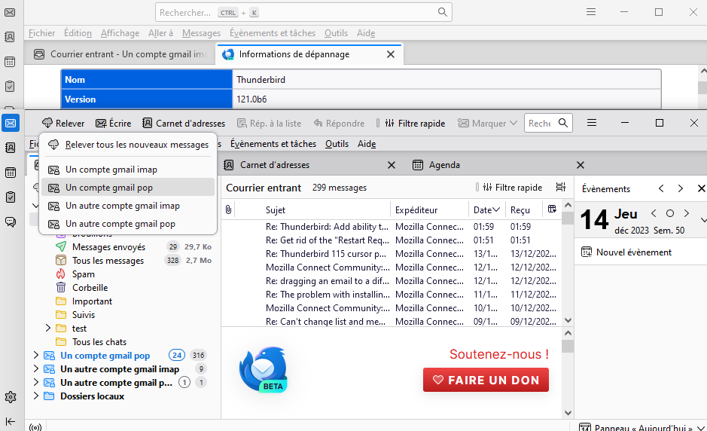Viewport: 707px width, 431px height.
Task: Jump to today circle button
Action: click(670, 213)
